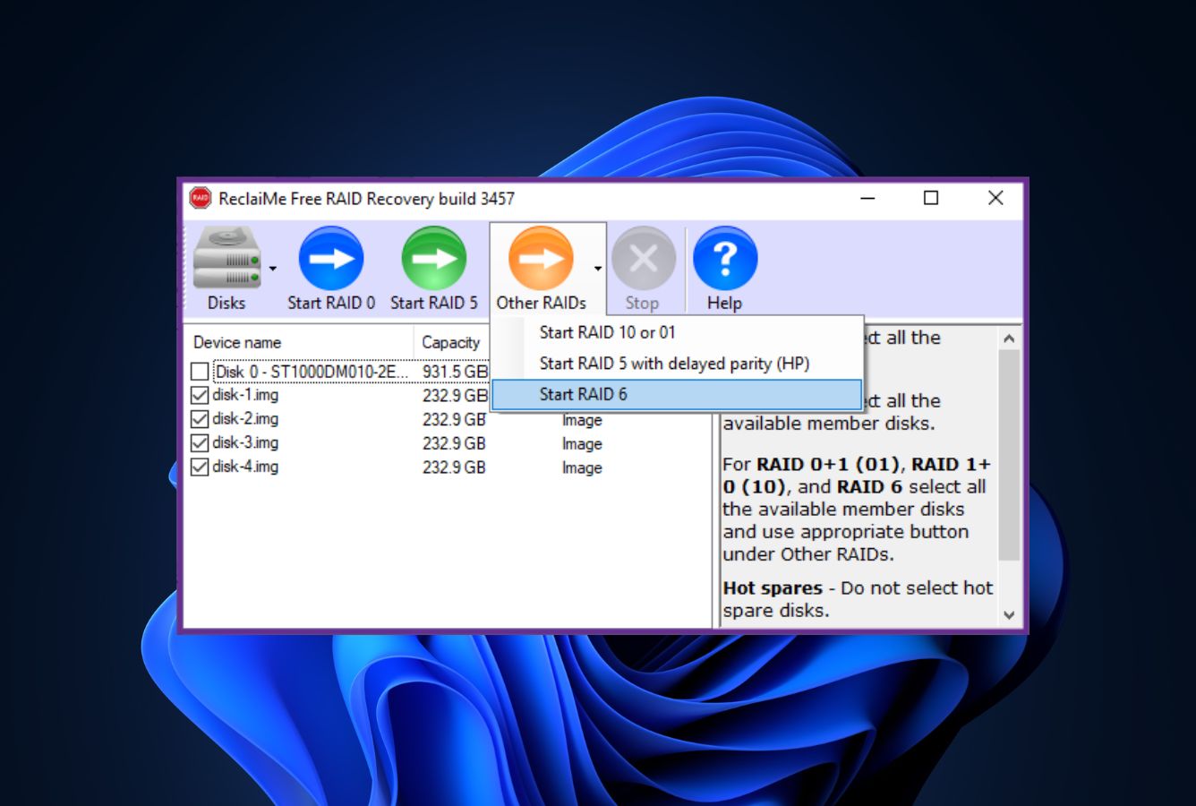Click the 931.5 GB capacity value
This screenshot has width=1196, height=806.
click(x=455, y=371)
